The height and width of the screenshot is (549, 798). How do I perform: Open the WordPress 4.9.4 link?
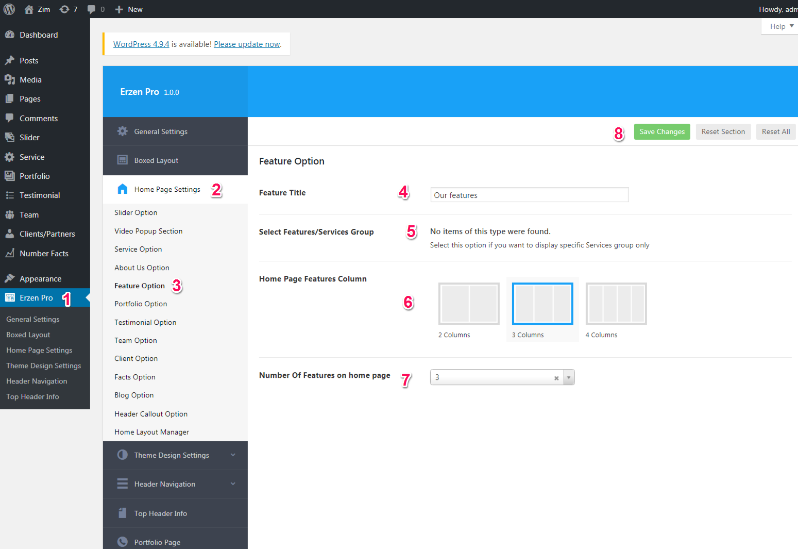click(x=141, y=44)
